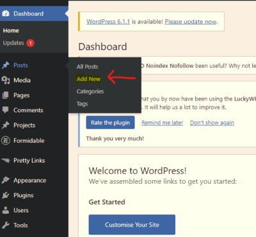
Task: Open the Updates submenu item
Action: click(x=13, y=43)
